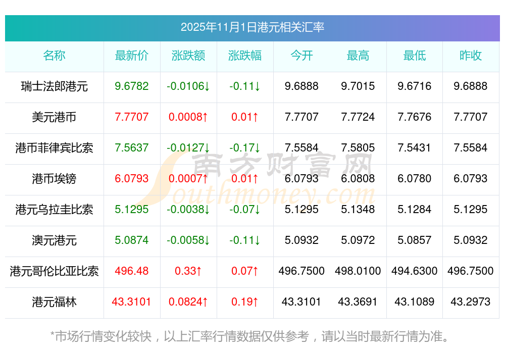Click change amount 0.33↑
This screenshot has height=352, width=505.
click(x=188, y=271)
